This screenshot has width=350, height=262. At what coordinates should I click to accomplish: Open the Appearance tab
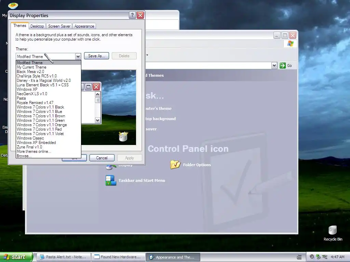[x=84, y=26]
